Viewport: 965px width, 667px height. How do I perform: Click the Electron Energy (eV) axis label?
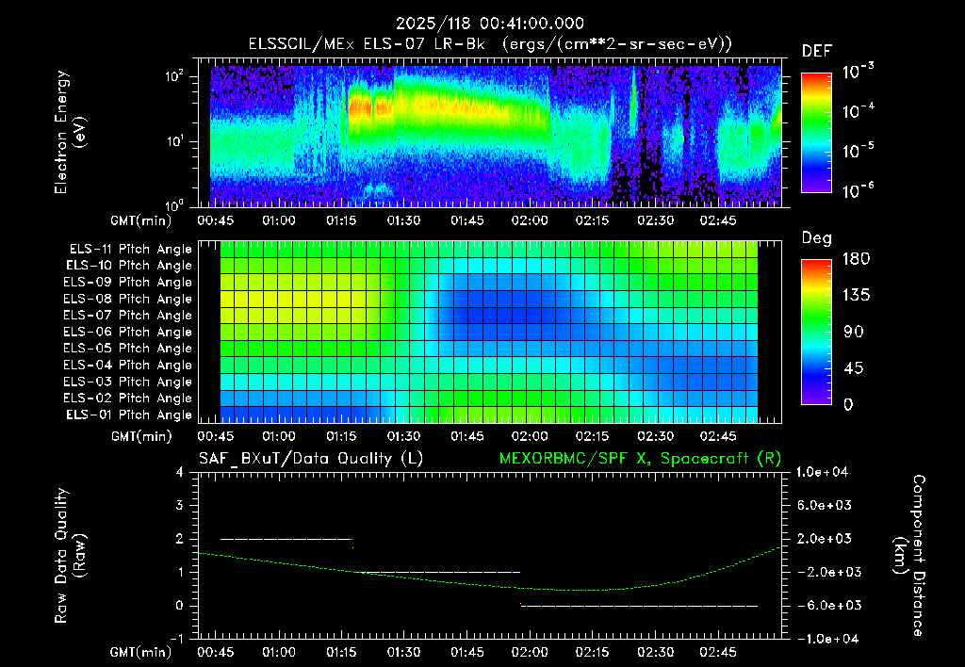point(69,132)
